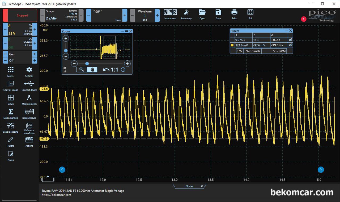Click the yellow channel swatch in Rulers panel
Viewport: 340px width, 202px height.
(232, 45)
